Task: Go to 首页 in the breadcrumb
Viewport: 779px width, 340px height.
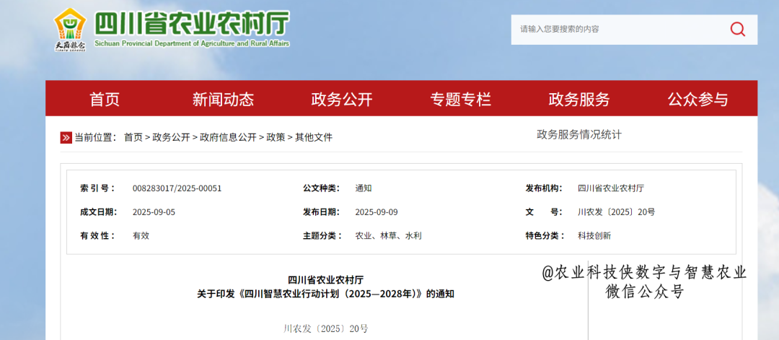Action: pos(133,138)
